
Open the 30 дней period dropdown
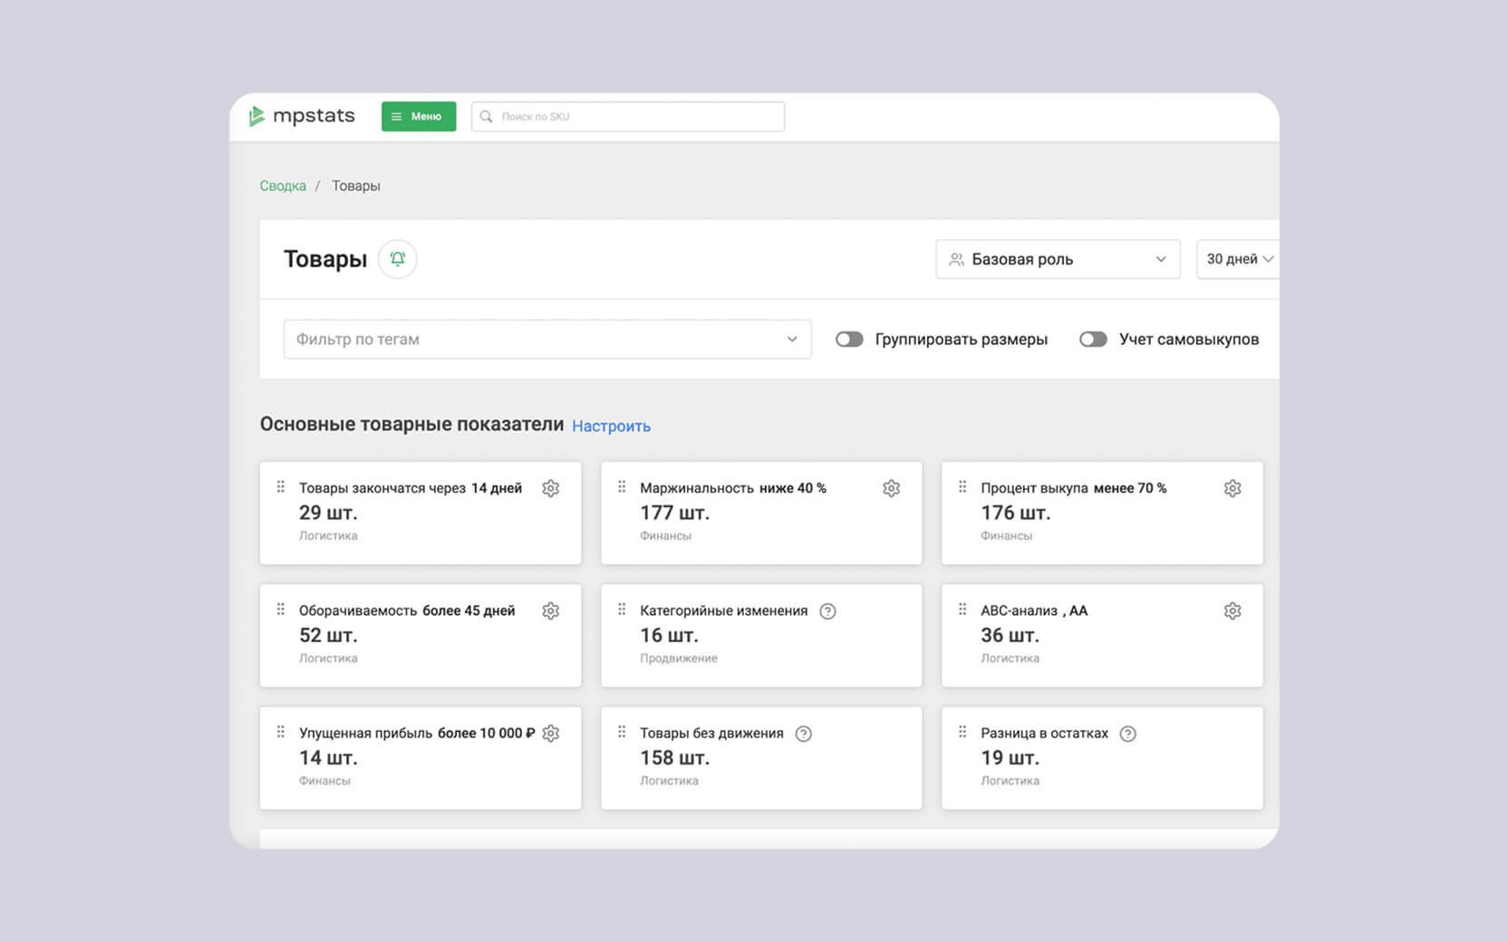(1238, 259)
